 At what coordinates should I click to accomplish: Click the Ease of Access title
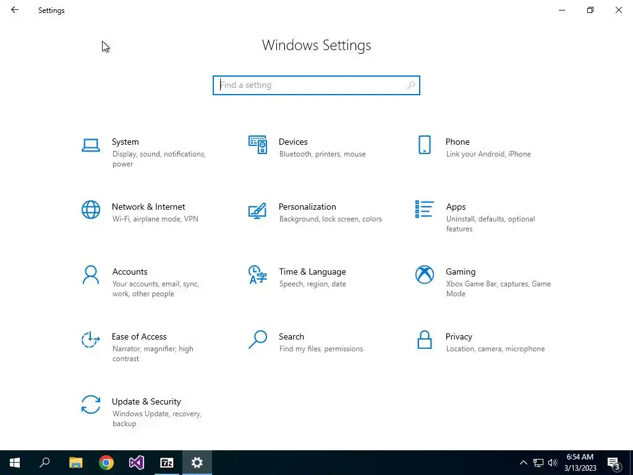139,336
